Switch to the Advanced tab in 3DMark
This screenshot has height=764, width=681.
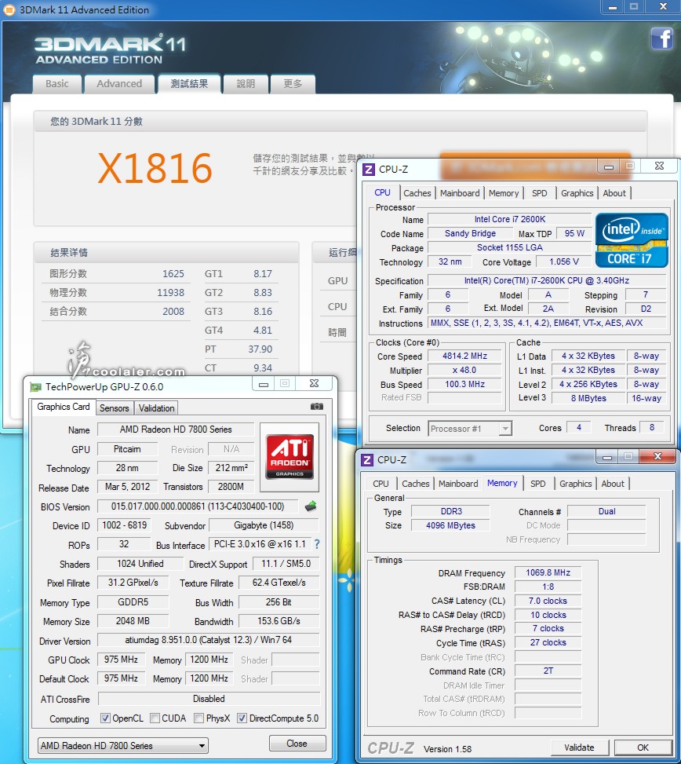point(119,84)
